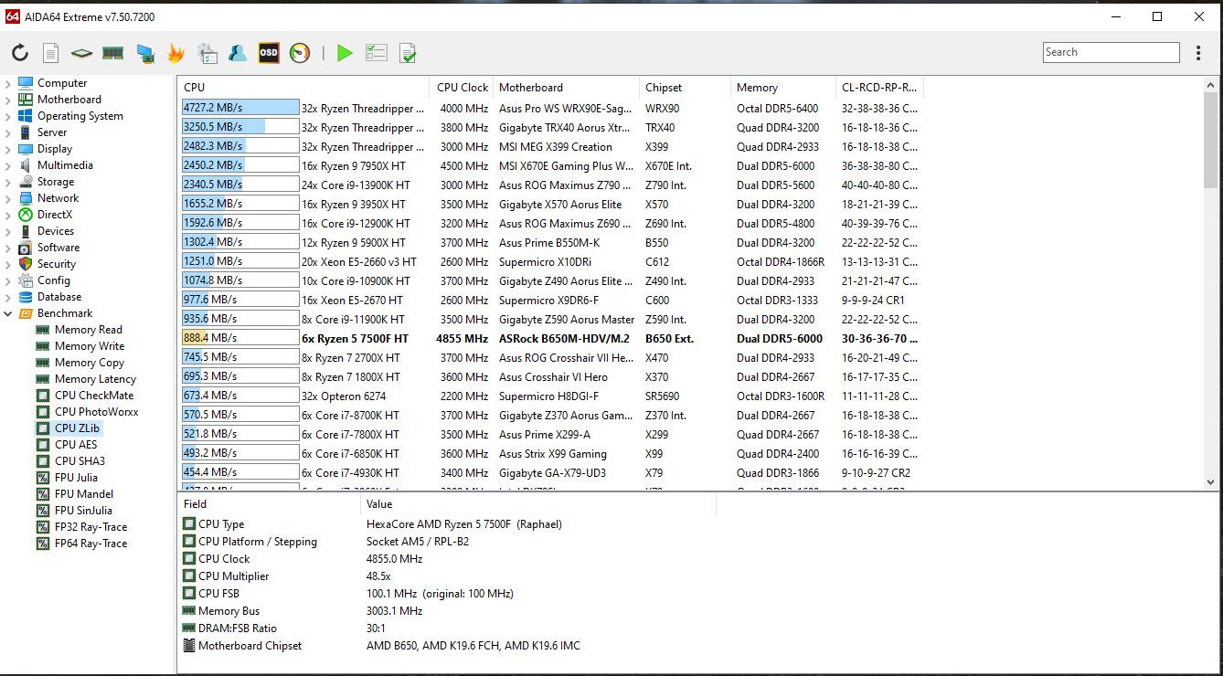Sort by the Motherboard column header
The width and height of the screenshot is (1223, 676).
(565, 88)
